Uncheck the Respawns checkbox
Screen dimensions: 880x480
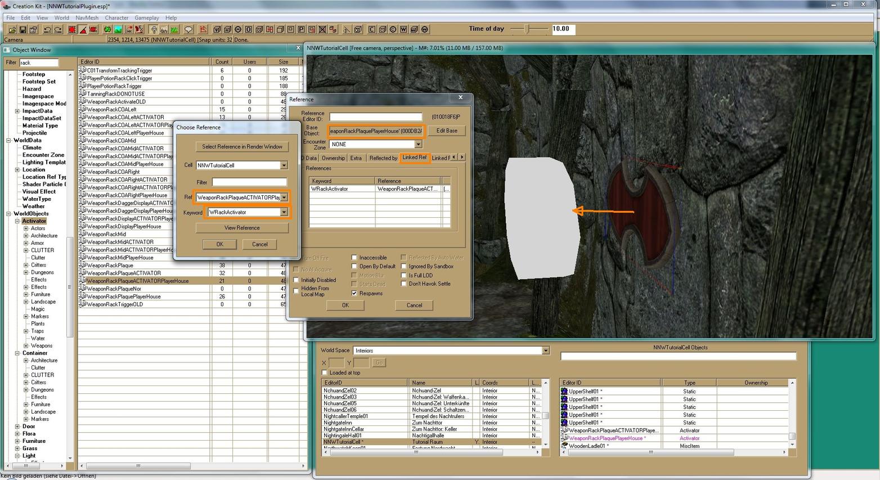pyautogui.click(x=354, y=293)
